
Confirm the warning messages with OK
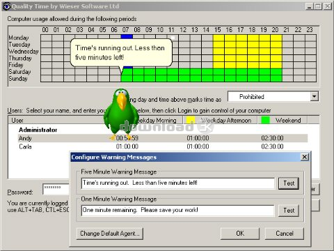click(x=240, y=234)
